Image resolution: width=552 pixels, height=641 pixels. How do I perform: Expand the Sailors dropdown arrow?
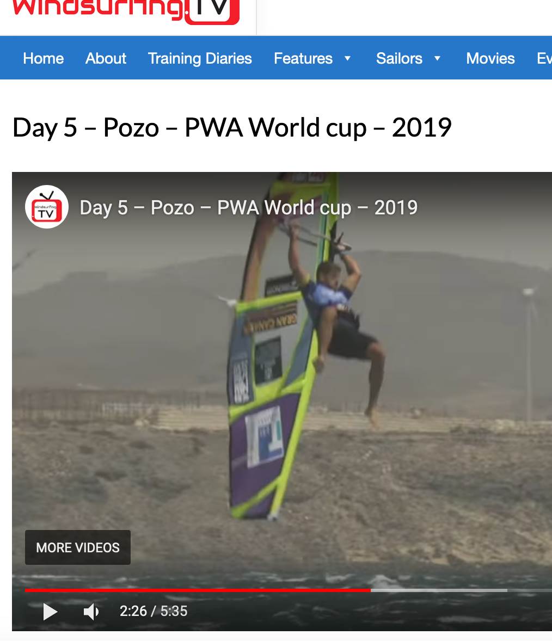437,58
